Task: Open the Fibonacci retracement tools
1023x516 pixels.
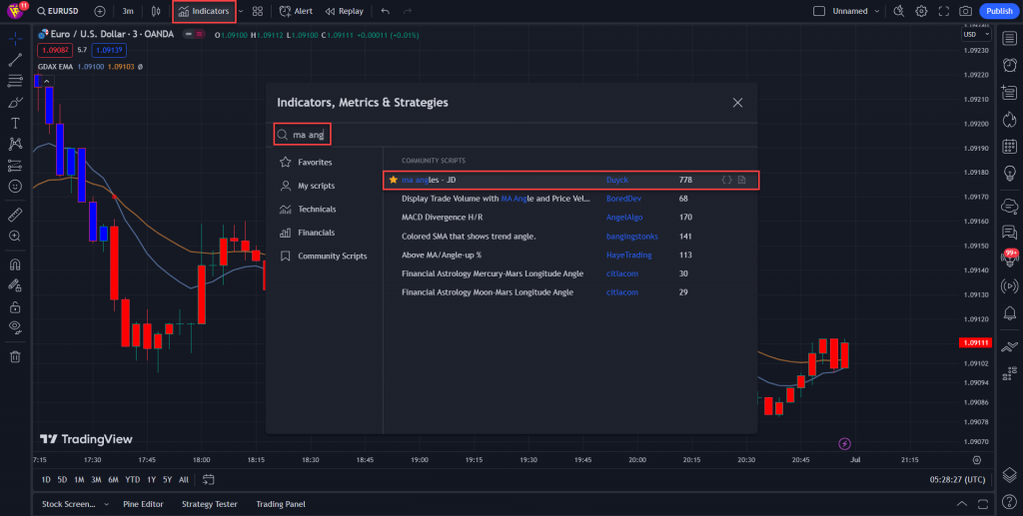Action: pos(15,82)
